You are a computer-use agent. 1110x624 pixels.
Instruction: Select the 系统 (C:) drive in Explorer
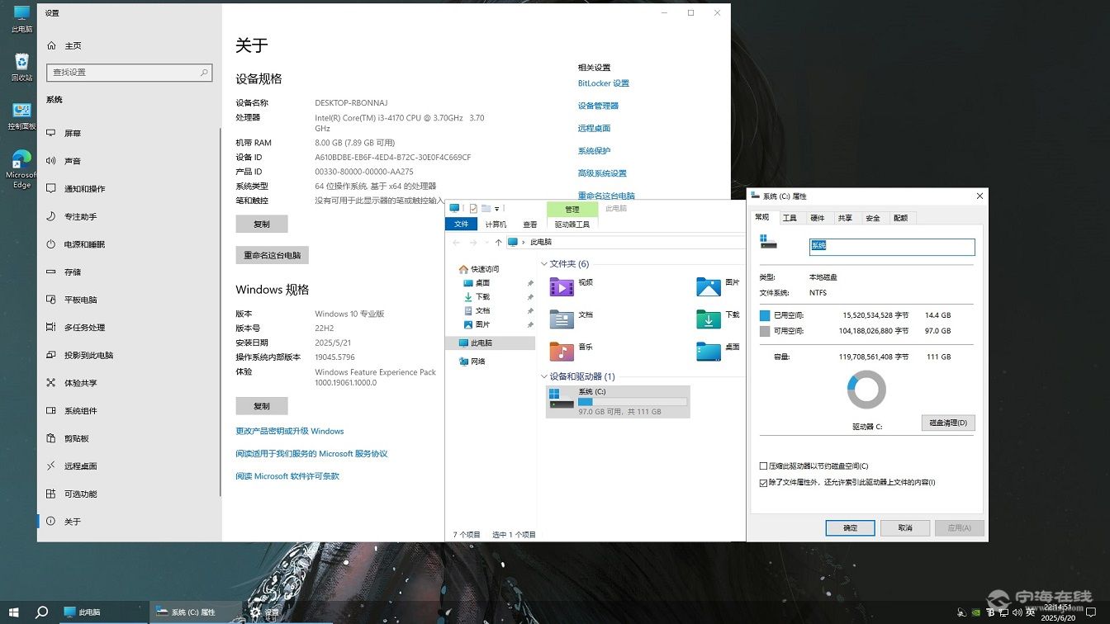pyautogui.click(x=618, y=402)
